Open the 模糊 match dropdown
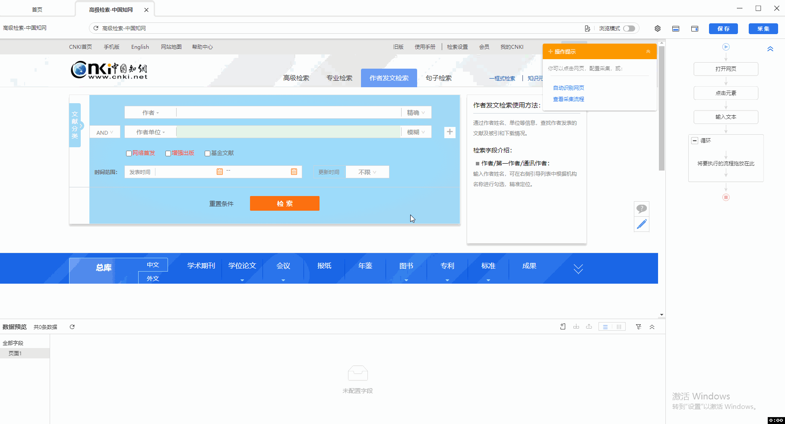785x424 pixels. (x=416, y=132)
